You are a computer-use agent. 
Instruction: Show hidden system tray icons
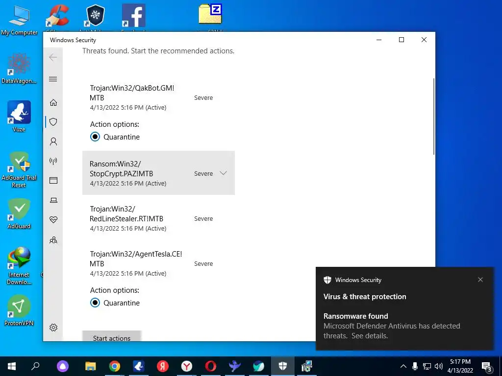[403, 366]
